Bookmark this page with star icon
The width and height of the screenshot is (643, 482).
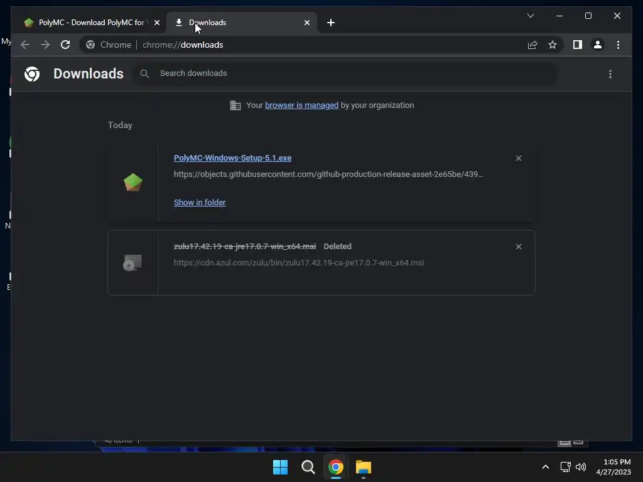(553, 45)
